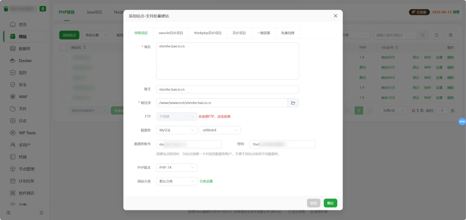This screenshot has height=220, width=466.
Task: Expand the MySQL database type dropdown
Action: [x=177, y=130]
